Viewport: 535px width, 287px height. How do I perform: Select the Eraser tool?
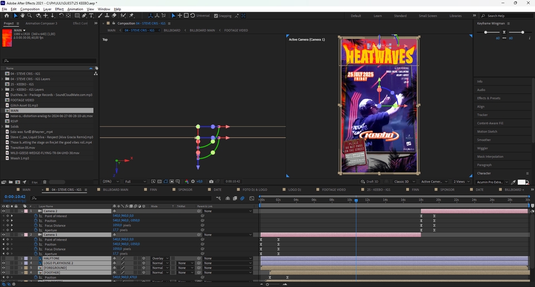point(114,16)
